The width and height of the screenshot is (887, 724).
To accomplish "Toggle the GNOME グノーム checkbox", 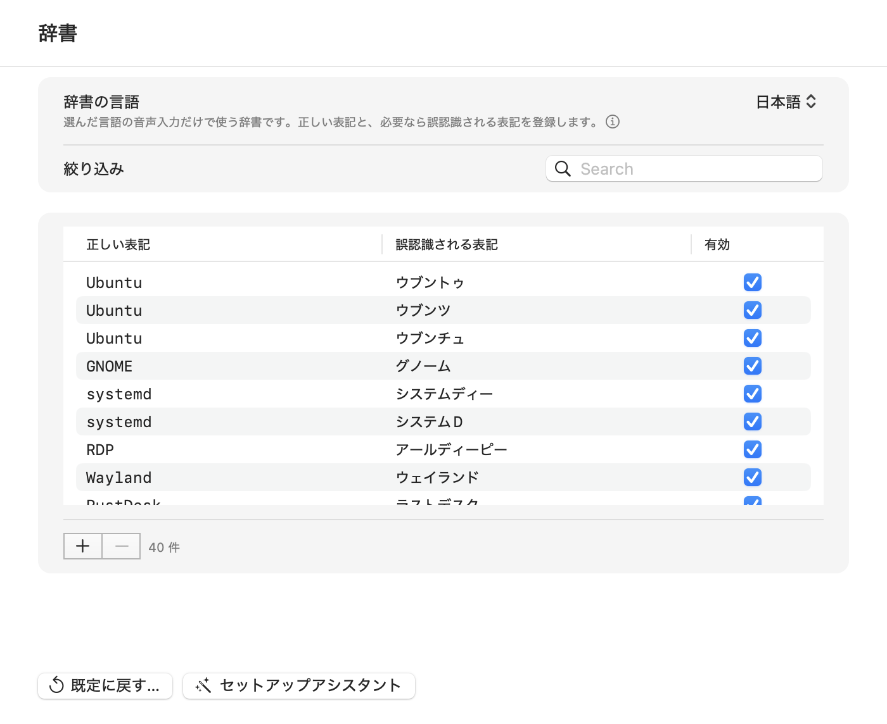I will pos(753,366).
